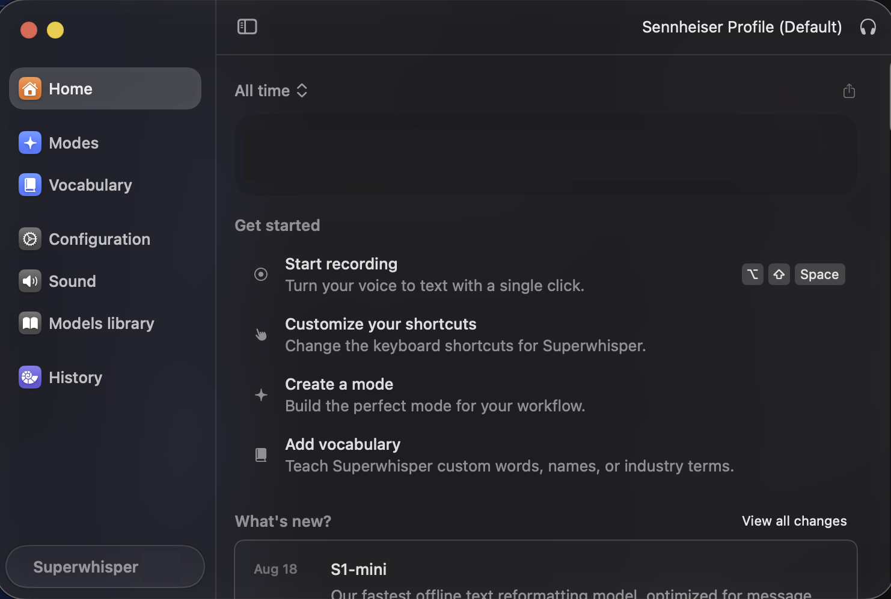
Task: Click the sparkle icon beside Create a mode
Action: point(261,395)
